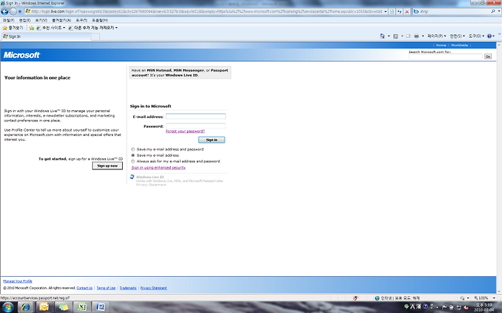This screenshot has width=502, height=313.
Task: Open the 페이지(P) page menu
Action: [x=436, y=36]
